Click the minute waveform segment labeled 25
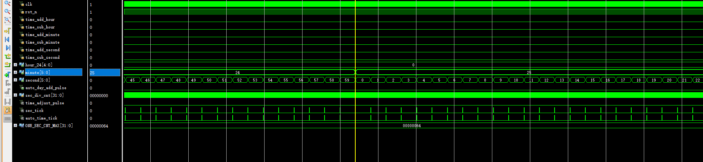This screenshot has width=703, height=162. [x=529, y=72]
